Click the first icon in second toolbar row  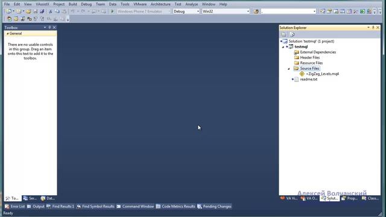[9, 19]
